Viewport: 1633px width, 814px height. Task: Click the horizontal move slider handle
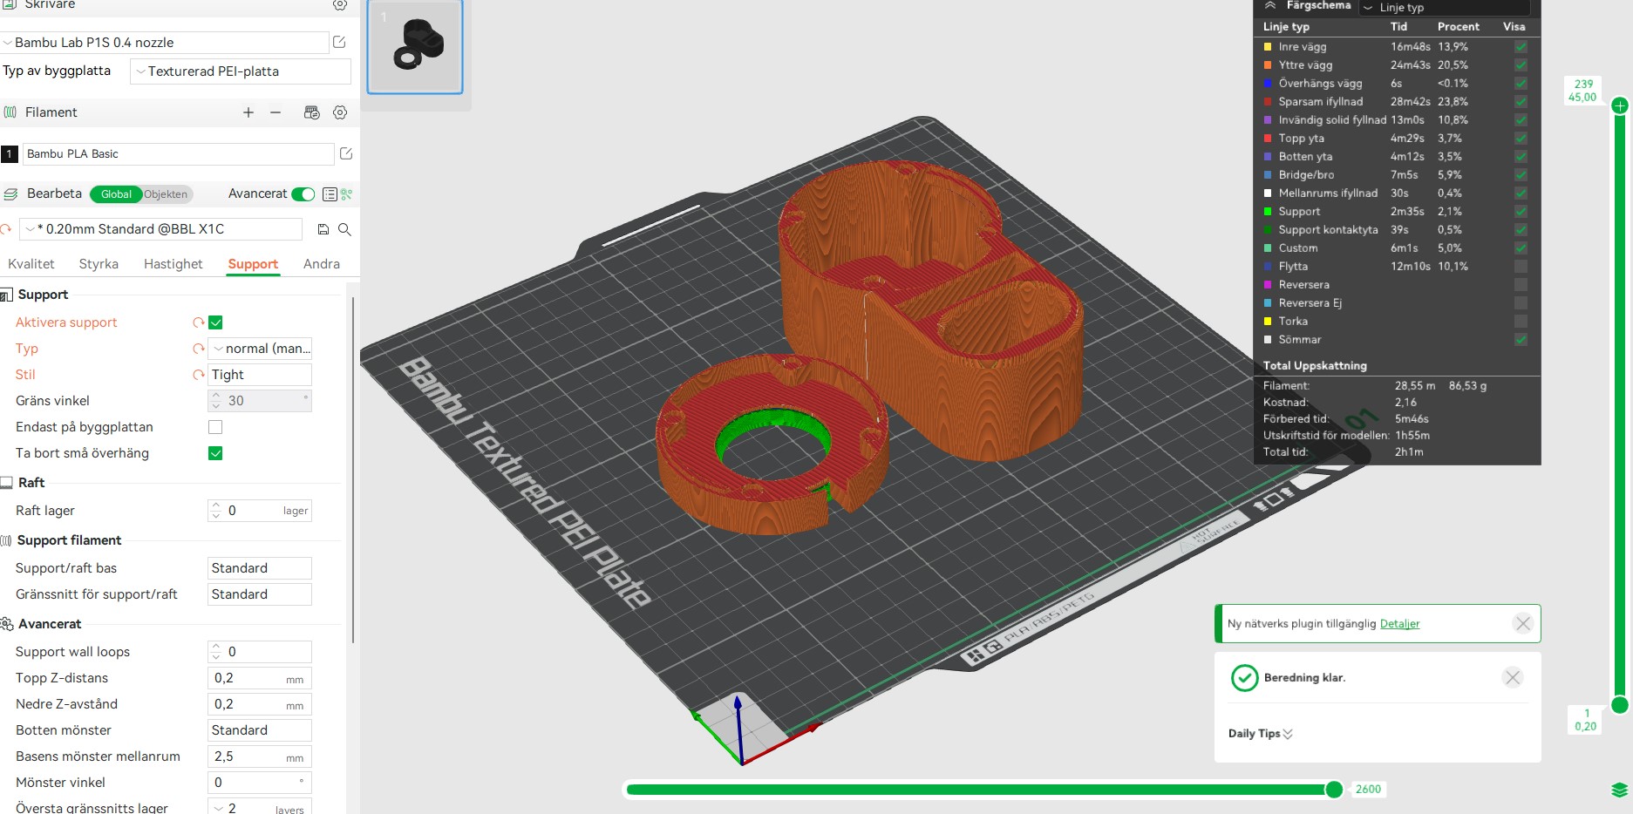[x=1334, y=790]
